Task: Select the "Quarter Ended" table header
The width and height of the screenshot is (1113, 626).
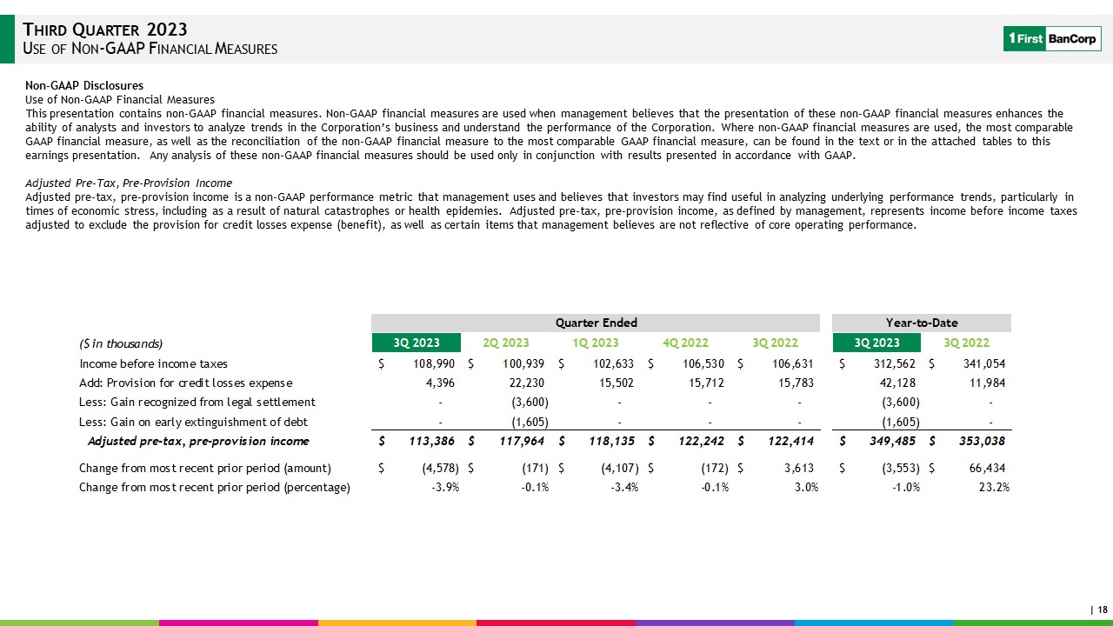Action: [x=596, y=323]
